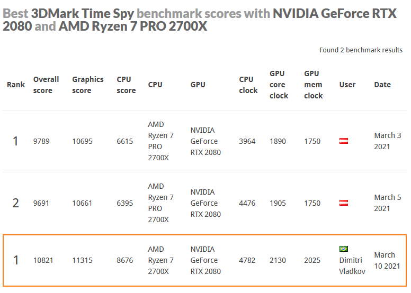Click the Rank column header
Screen dimensions: 411x293
(16, 85)
